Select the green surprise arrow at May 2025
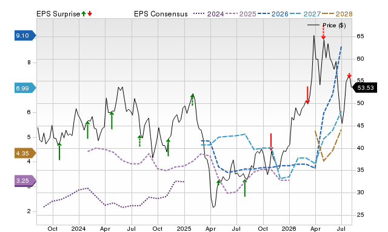 [x=218, y=183]
